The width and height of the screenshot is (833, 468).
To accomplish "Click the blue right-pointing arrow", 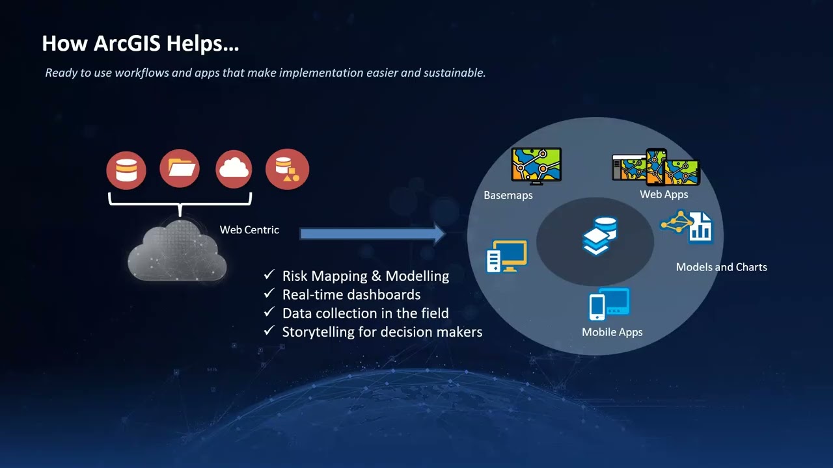I will (x=373, y=233).
